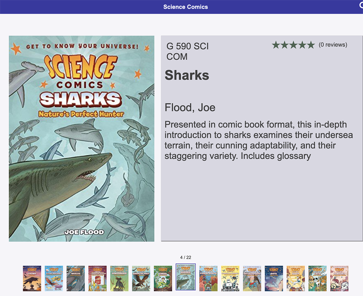The image size is (363, 296).
Task: Select the Crows book thumbnail
Action: [32, 278]
